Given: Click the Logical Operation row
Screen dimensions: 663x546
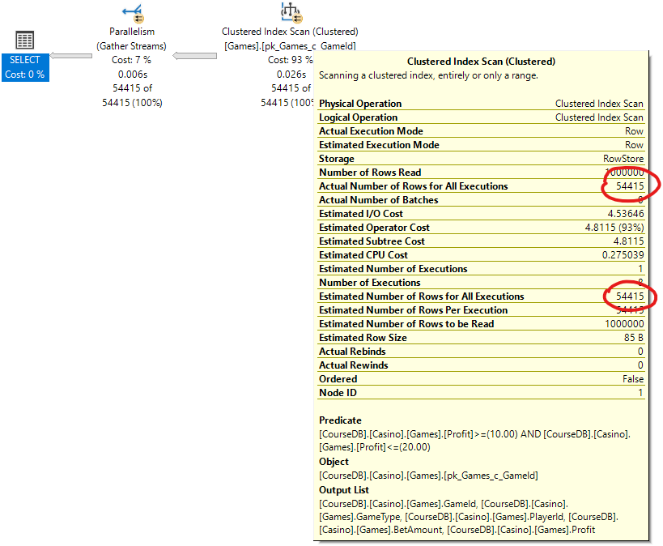Looking at the screenshot, I should pyautogui.click(x=481, y=117).
